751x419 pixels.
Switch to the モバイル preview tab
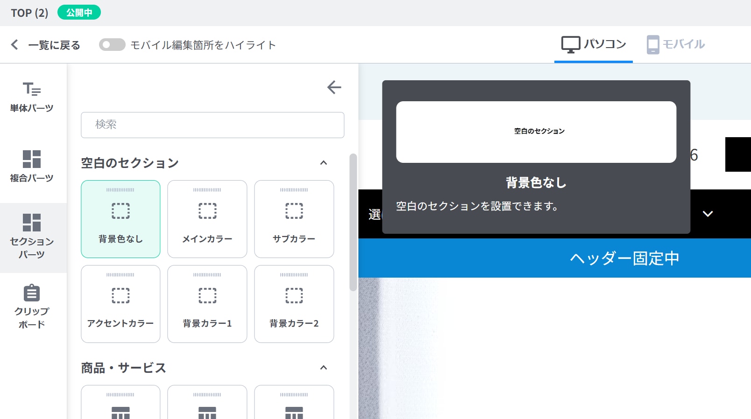(676, 45)
